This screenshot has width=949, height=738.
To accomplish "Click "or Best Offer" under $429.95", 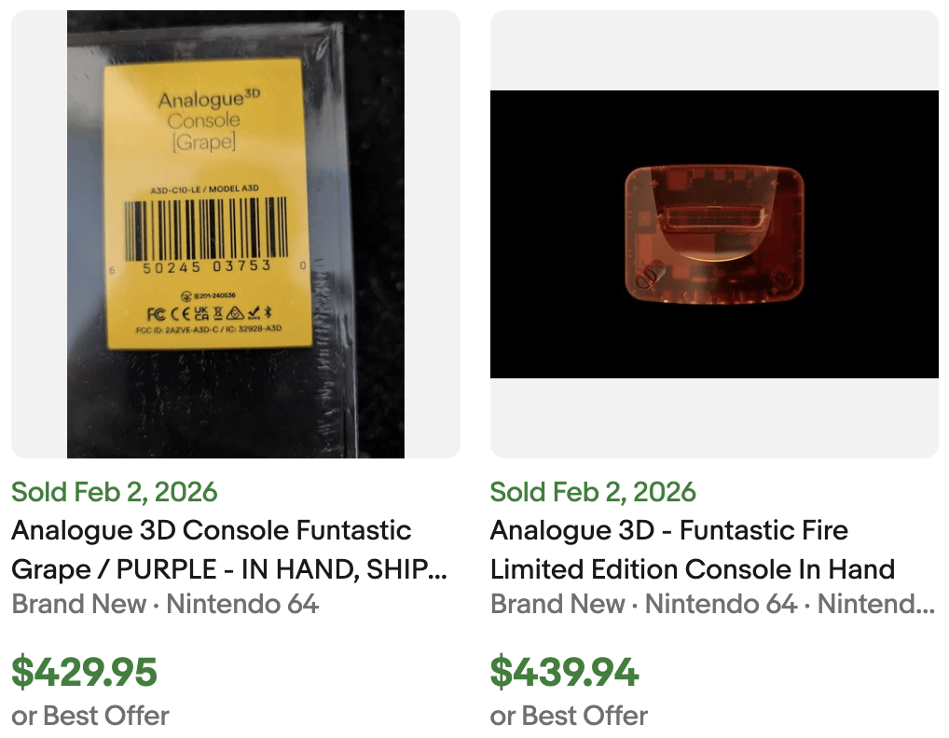I will pos(90,716).
